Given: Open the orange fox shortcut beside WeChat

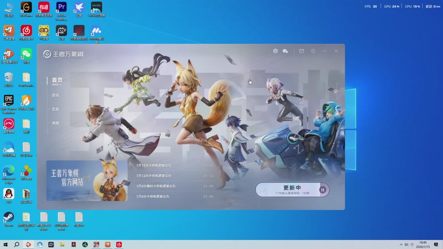Looking at the screenshot, I should (9, 56).
